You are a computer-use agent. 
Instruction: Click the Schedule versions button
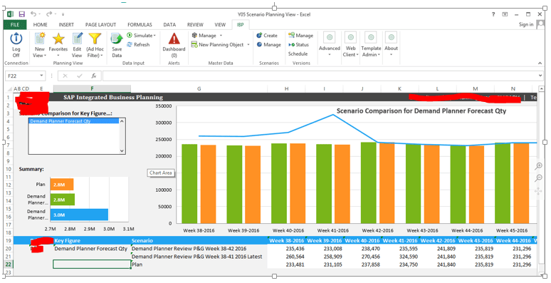298,54
